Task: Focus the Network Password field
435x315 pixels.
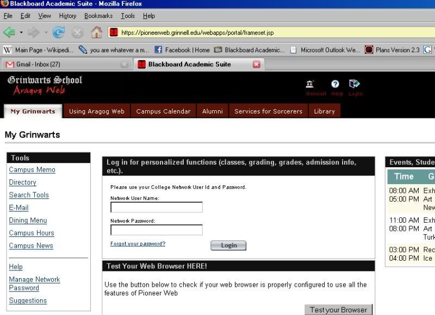Action: click(x=157, y=230)
